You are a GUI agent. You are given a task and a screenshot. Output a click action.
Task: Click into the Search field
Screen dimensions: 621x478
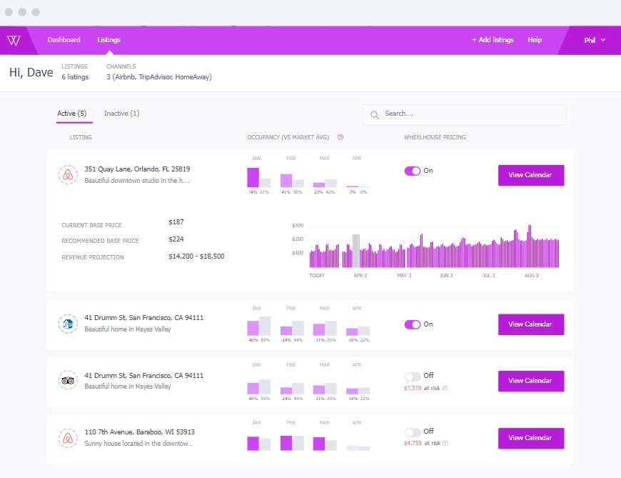pos(464,115)
